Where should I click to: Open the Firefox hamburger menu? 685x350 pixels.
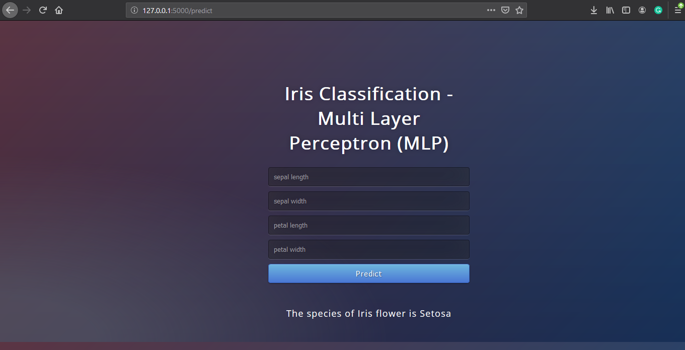(678, 10)
